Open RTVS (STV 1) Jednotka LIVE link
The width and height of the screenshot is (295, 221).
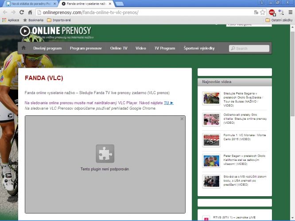(x=234, y=217)
